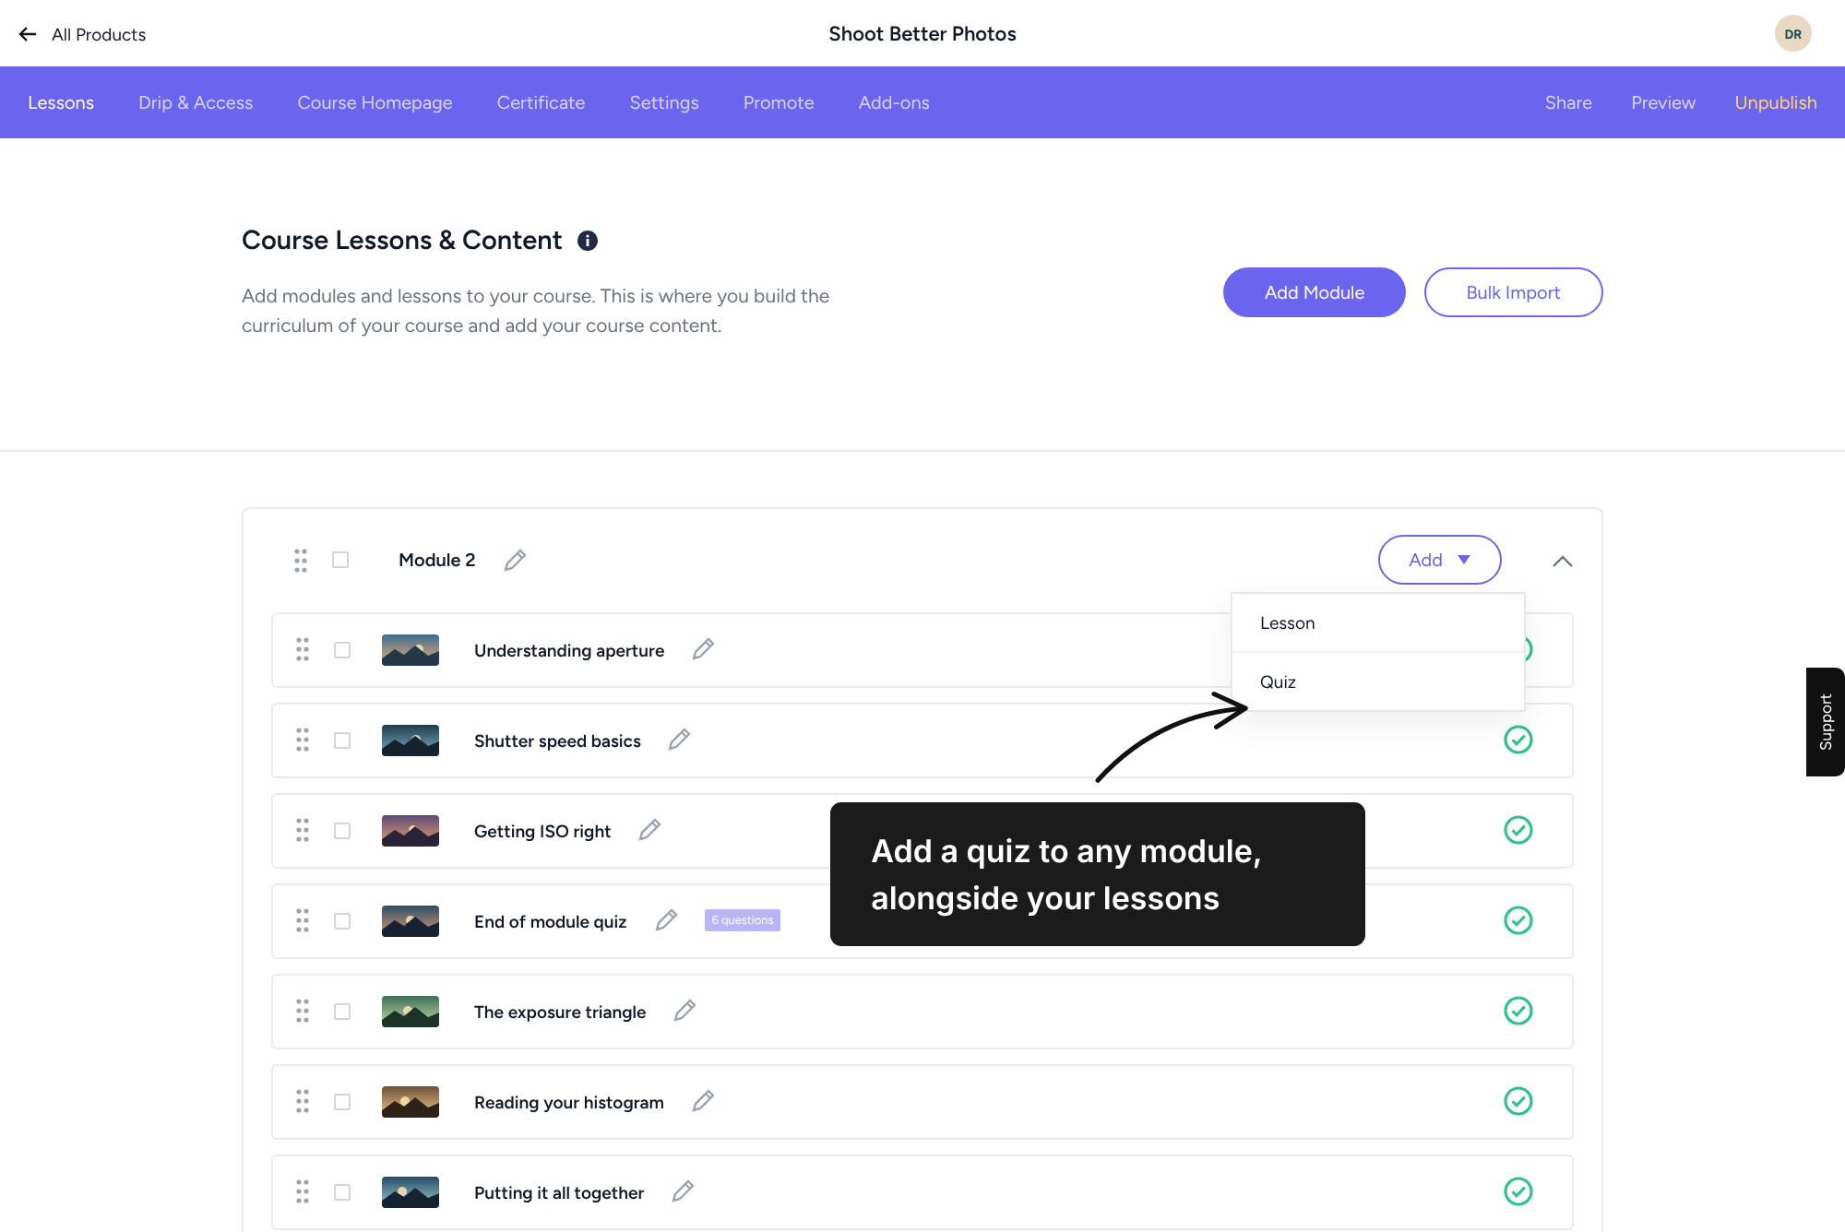Open The exposure triangle thumbnail

tap(411, 1012)
